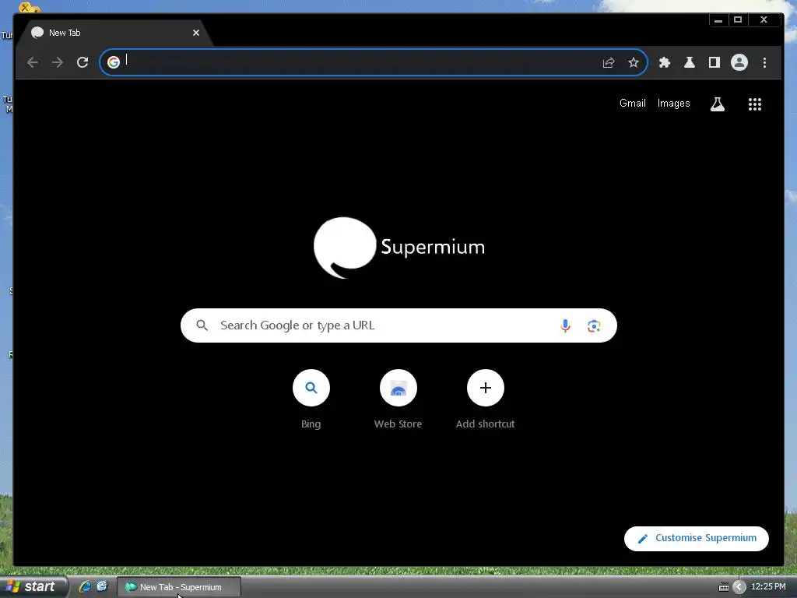
Task: Go back with the back arrow
Action: tap(33, 62)
